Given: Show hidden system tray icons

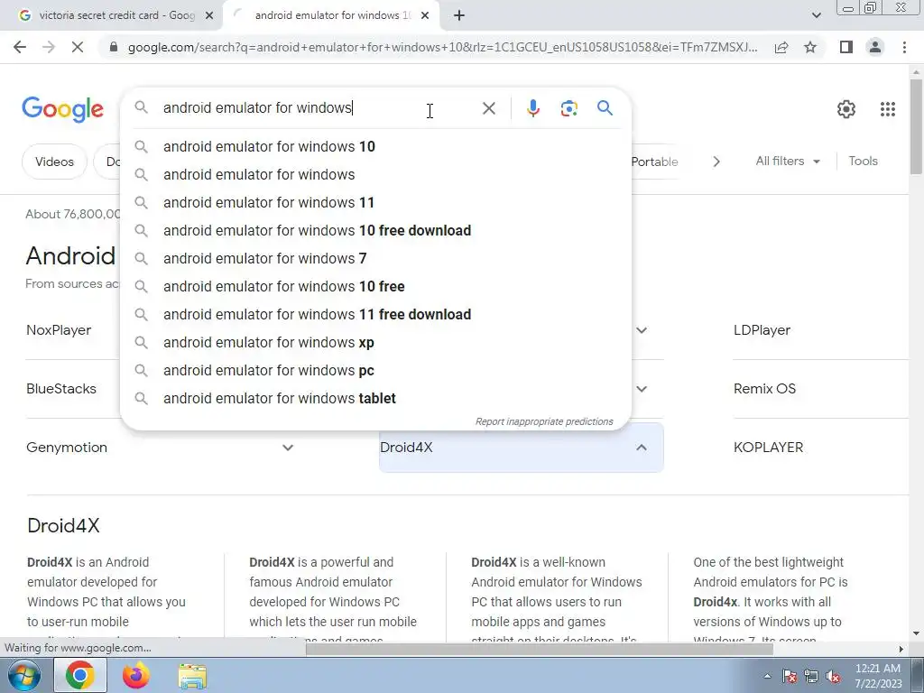Looking at the screenshot, I should [x=767, y=676].
